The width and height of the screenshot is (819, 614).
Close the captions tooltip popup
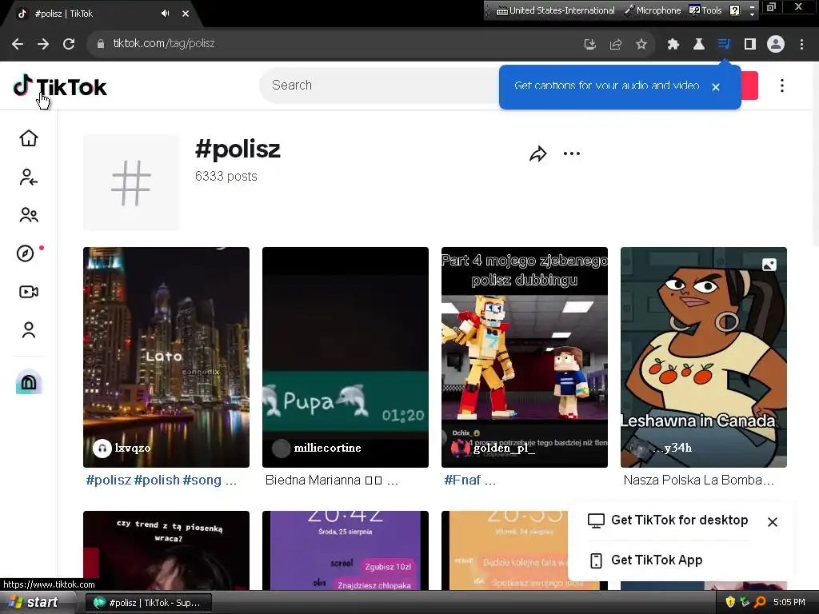point(716,87)
